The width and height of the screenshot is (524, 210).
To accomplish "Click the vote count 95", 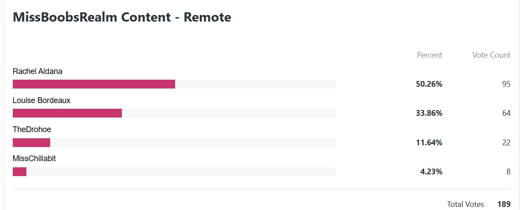I will 506,84.
